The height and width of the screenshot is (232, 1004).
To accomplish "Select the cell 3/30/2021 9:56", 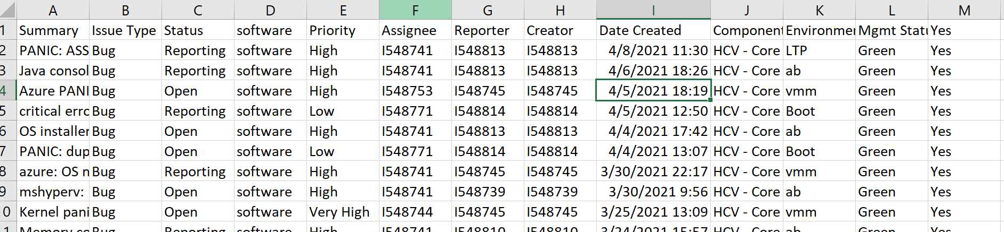I will [x=653, y=192].
